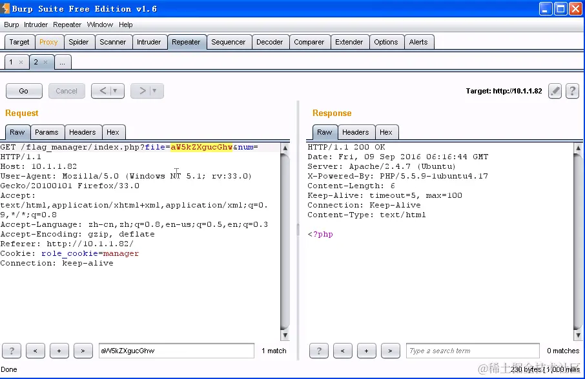The height and width of the screenshot is (379, 585).
Task: Select the Response Hex tab
Action: point(386,132)
